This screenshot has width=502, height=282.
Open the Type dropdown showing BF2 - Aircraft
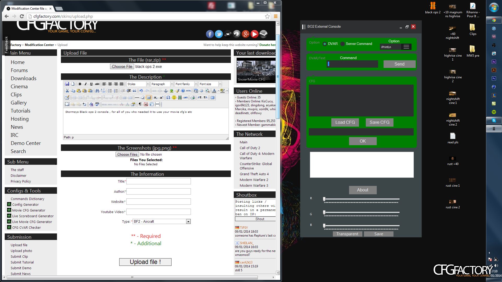coord(162,222)
